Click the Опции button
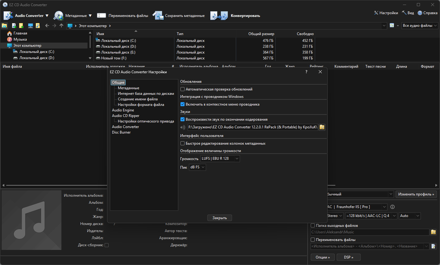The width and height of the screenshot is (440, 265). point(323,257)
